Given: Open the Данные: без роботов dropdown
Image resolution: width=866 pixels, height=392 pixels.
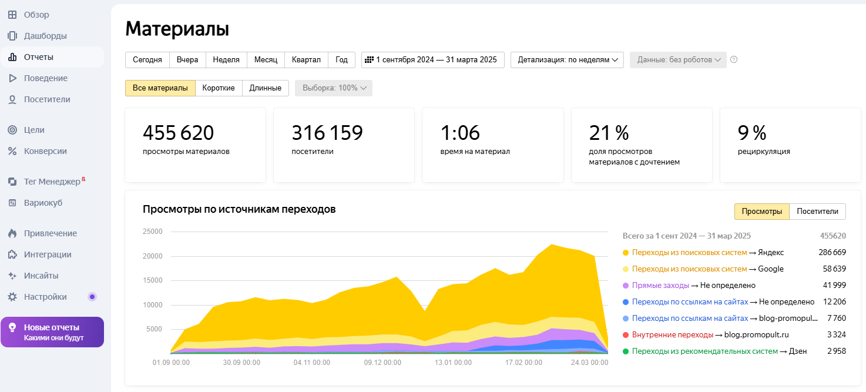Looking at the screenshot, I should click(677, 59).
